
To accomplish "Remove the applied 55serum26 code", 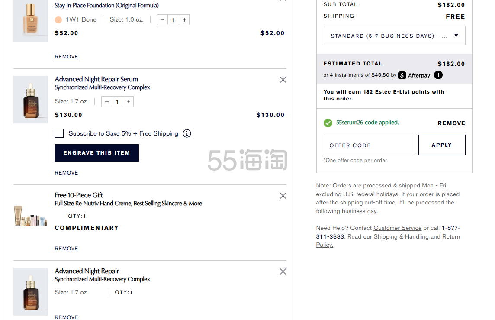I will click(x=451, y=123).
